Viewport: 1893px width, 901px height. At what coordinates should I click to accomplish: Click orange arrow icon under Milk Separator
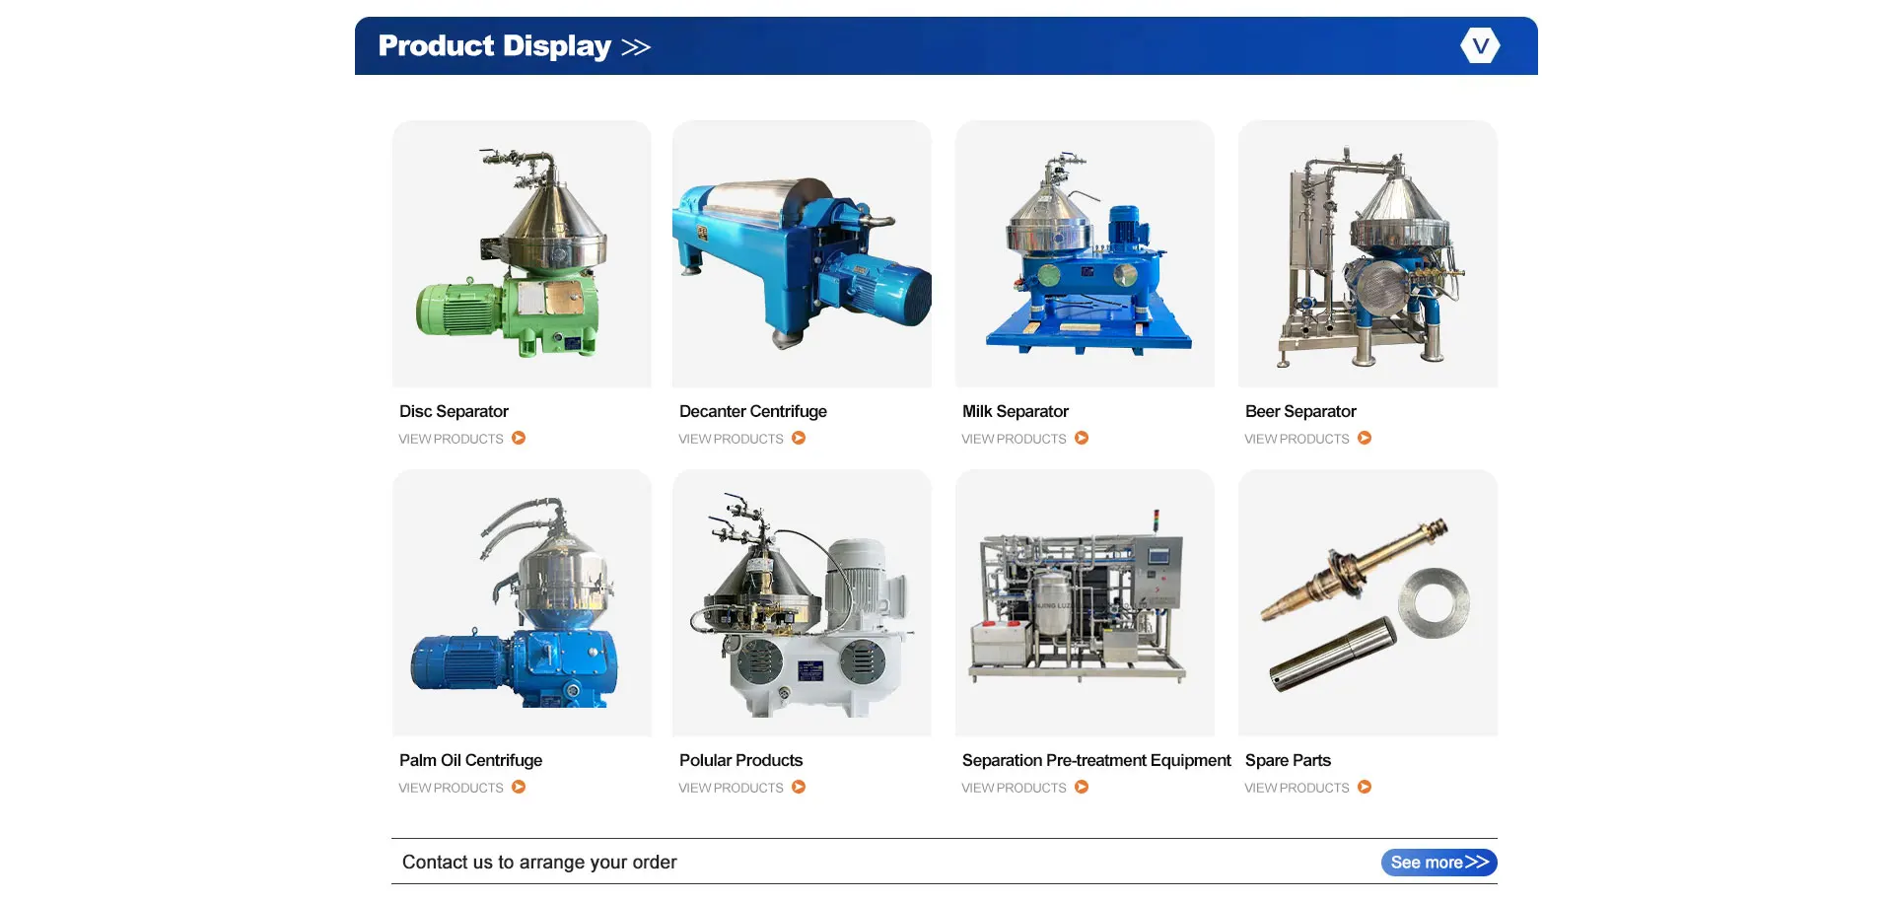click(1082, 438)
